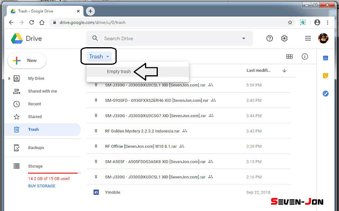
Task: Open Backups in sidebar
Action: click(x=36, y=147)
